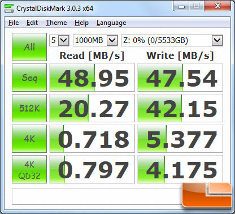The image size is (235, 214).
Task: Open the Language menu
Action: [111, 23]
